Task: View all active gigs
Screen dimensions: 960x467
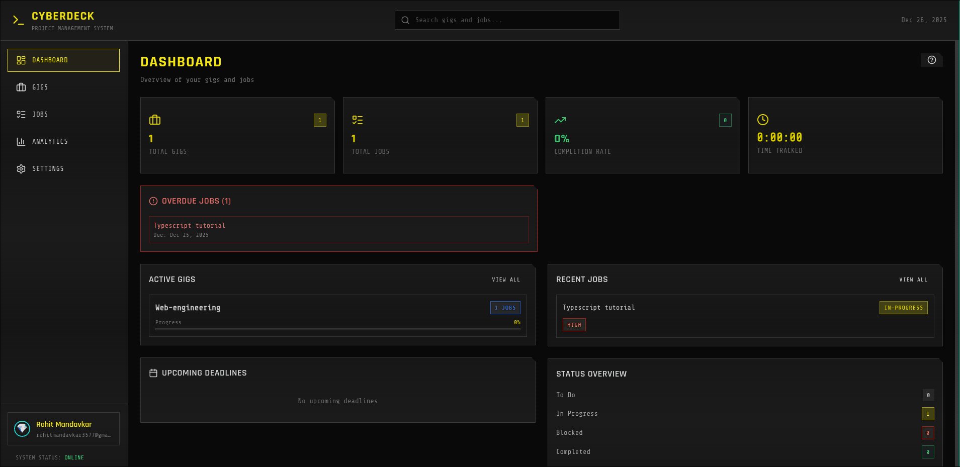Action: click(x=506, y=279)
